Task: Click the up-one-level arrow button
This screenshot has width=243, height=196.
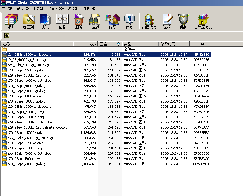Action: (x=7, y=36)
